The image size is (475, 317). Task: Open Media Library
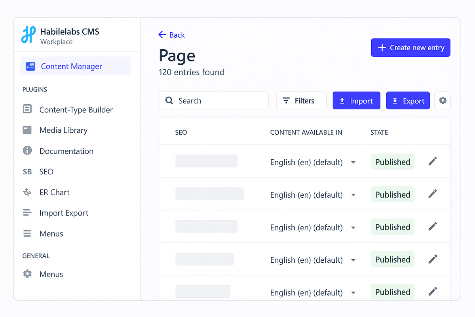63,130
